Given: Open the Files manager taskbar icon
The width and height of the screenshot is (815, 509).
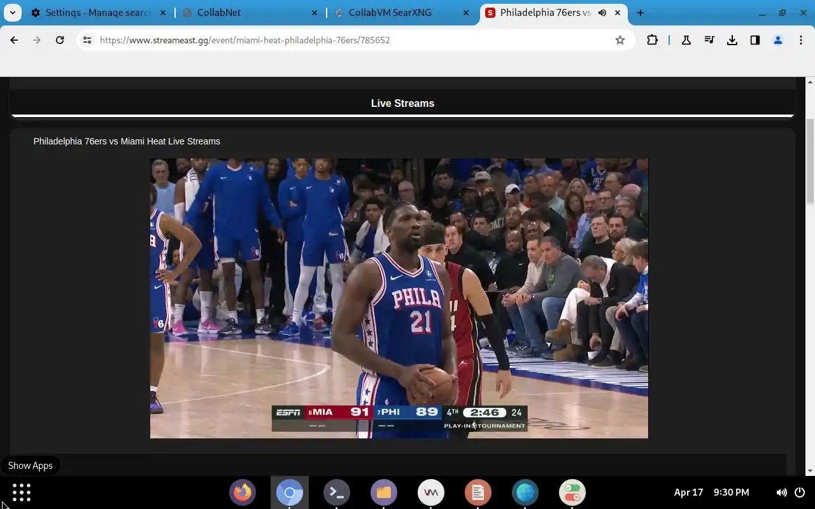Looking at the screenshot, I should point(384,492).
